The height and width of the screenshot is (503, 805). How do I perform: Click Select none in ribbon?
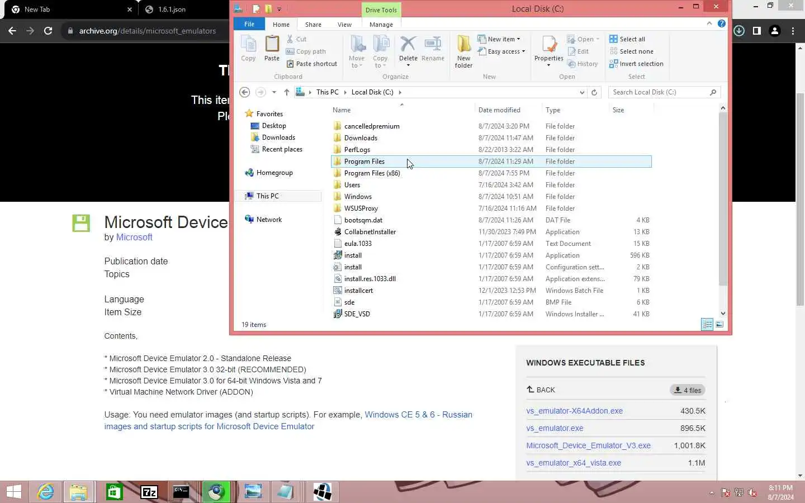[631, 51]
